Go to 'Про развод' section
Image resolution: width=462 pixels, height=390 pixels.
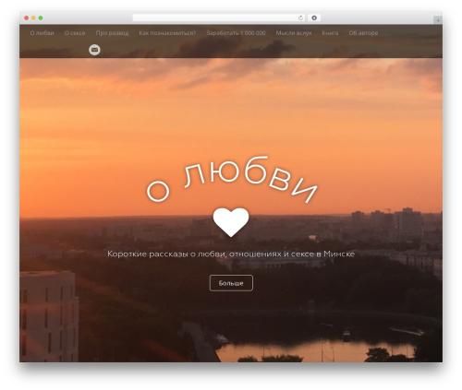click(112, 33)
